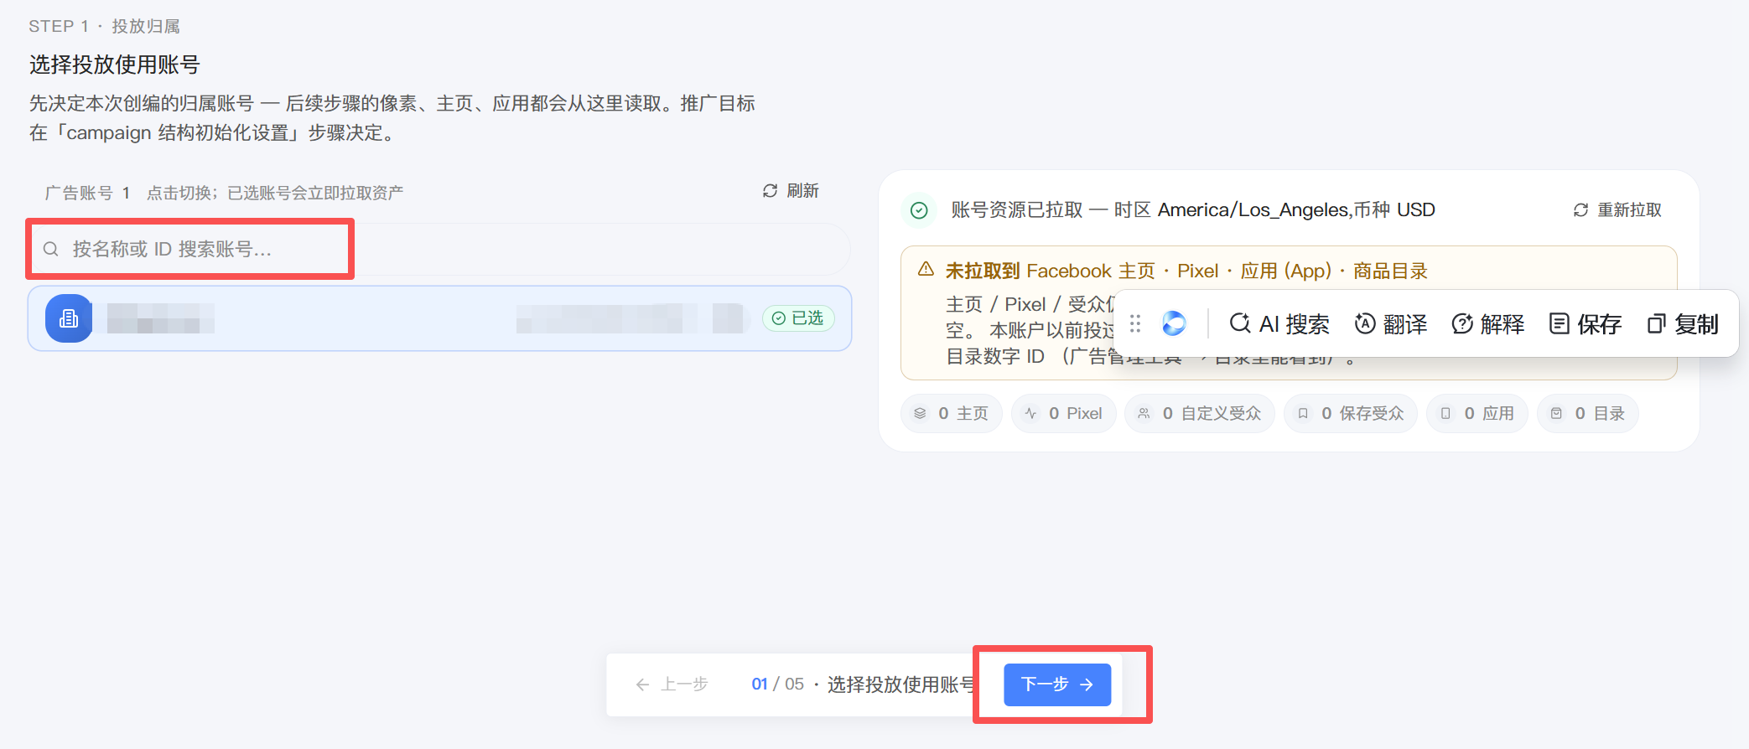The height and width of the screenshot is (749, 1749).
Task: Click the blue swirl assistant logo icon
Action: point(1174,323)
